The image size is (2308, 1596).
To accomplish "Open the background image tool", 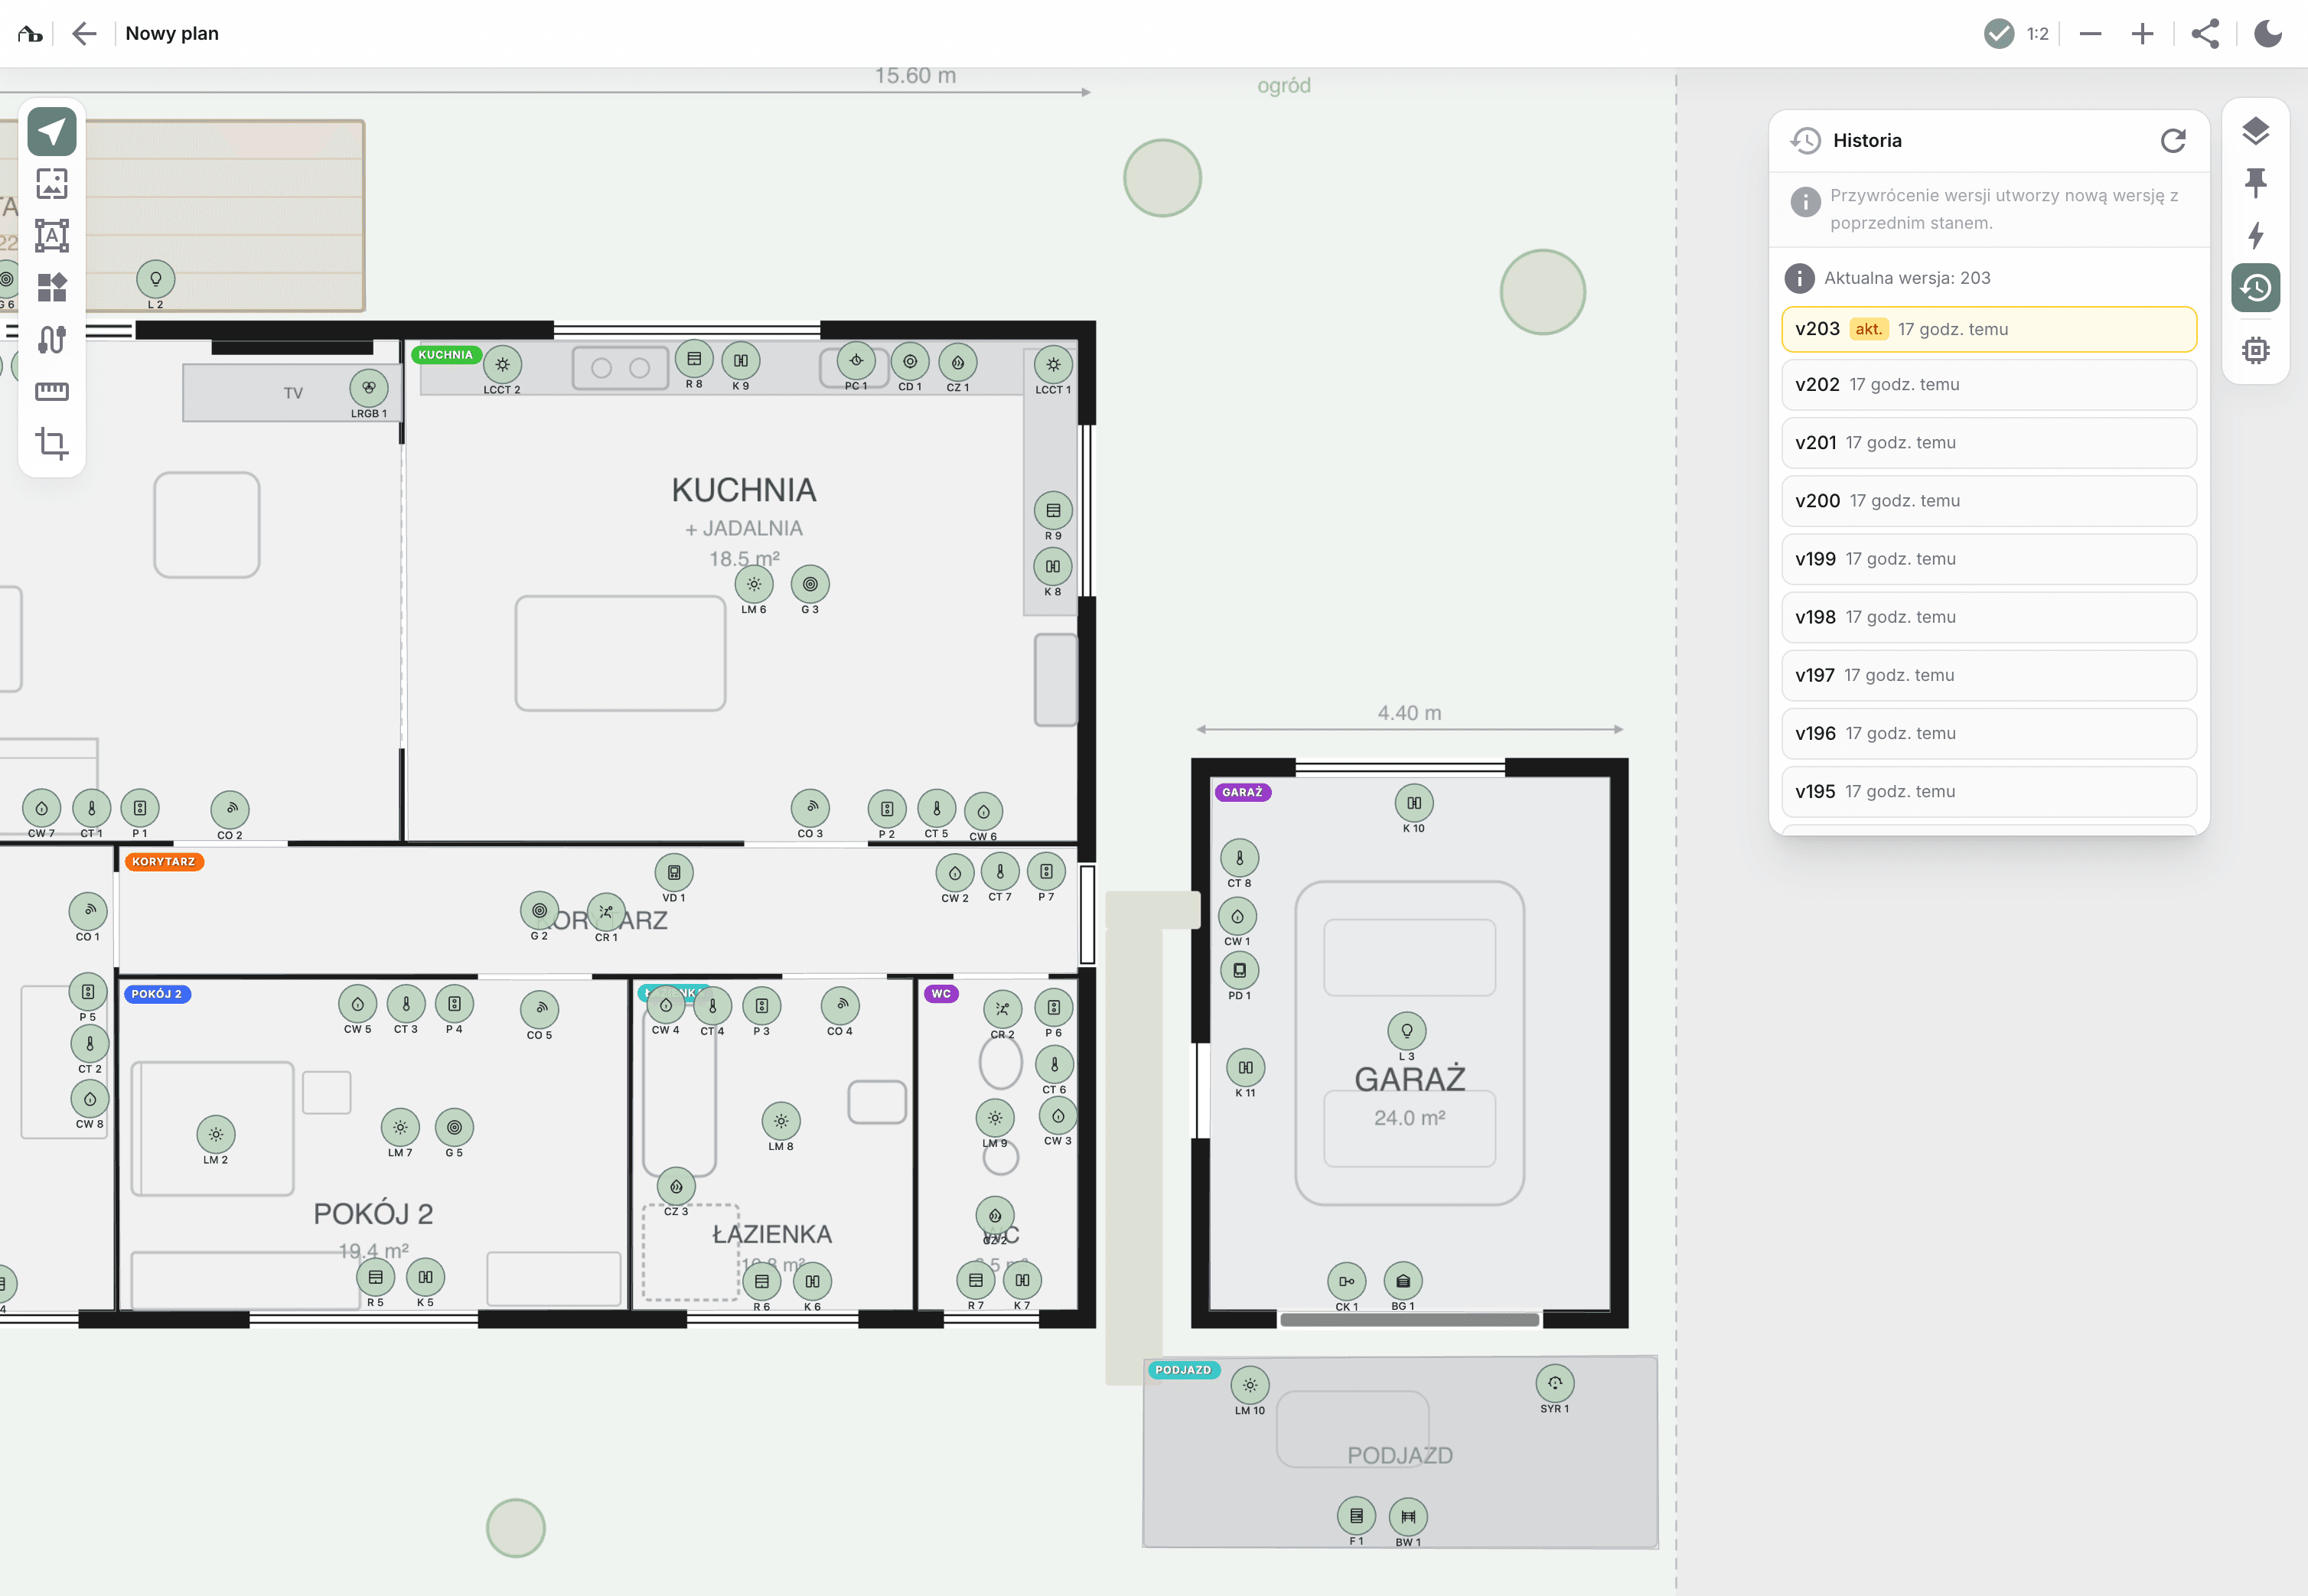I will coord(52,184).
